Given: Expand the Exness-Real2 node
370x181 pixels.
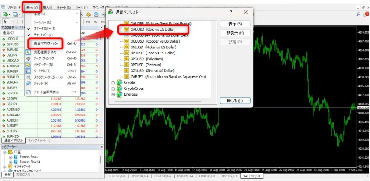Looking at the screenshot, I should [10, 157].
